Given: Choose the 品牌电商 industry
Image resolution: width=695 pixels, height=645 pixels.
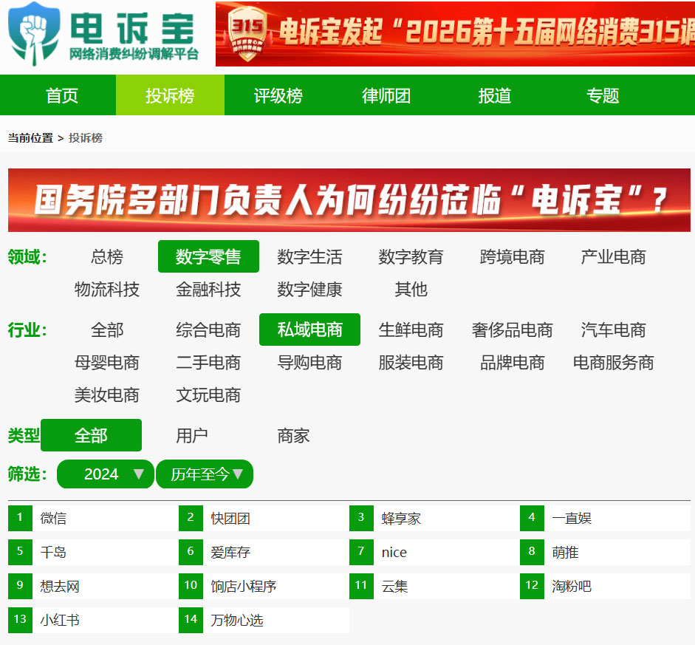Looking at the screenshot, I should click(513, 363).
